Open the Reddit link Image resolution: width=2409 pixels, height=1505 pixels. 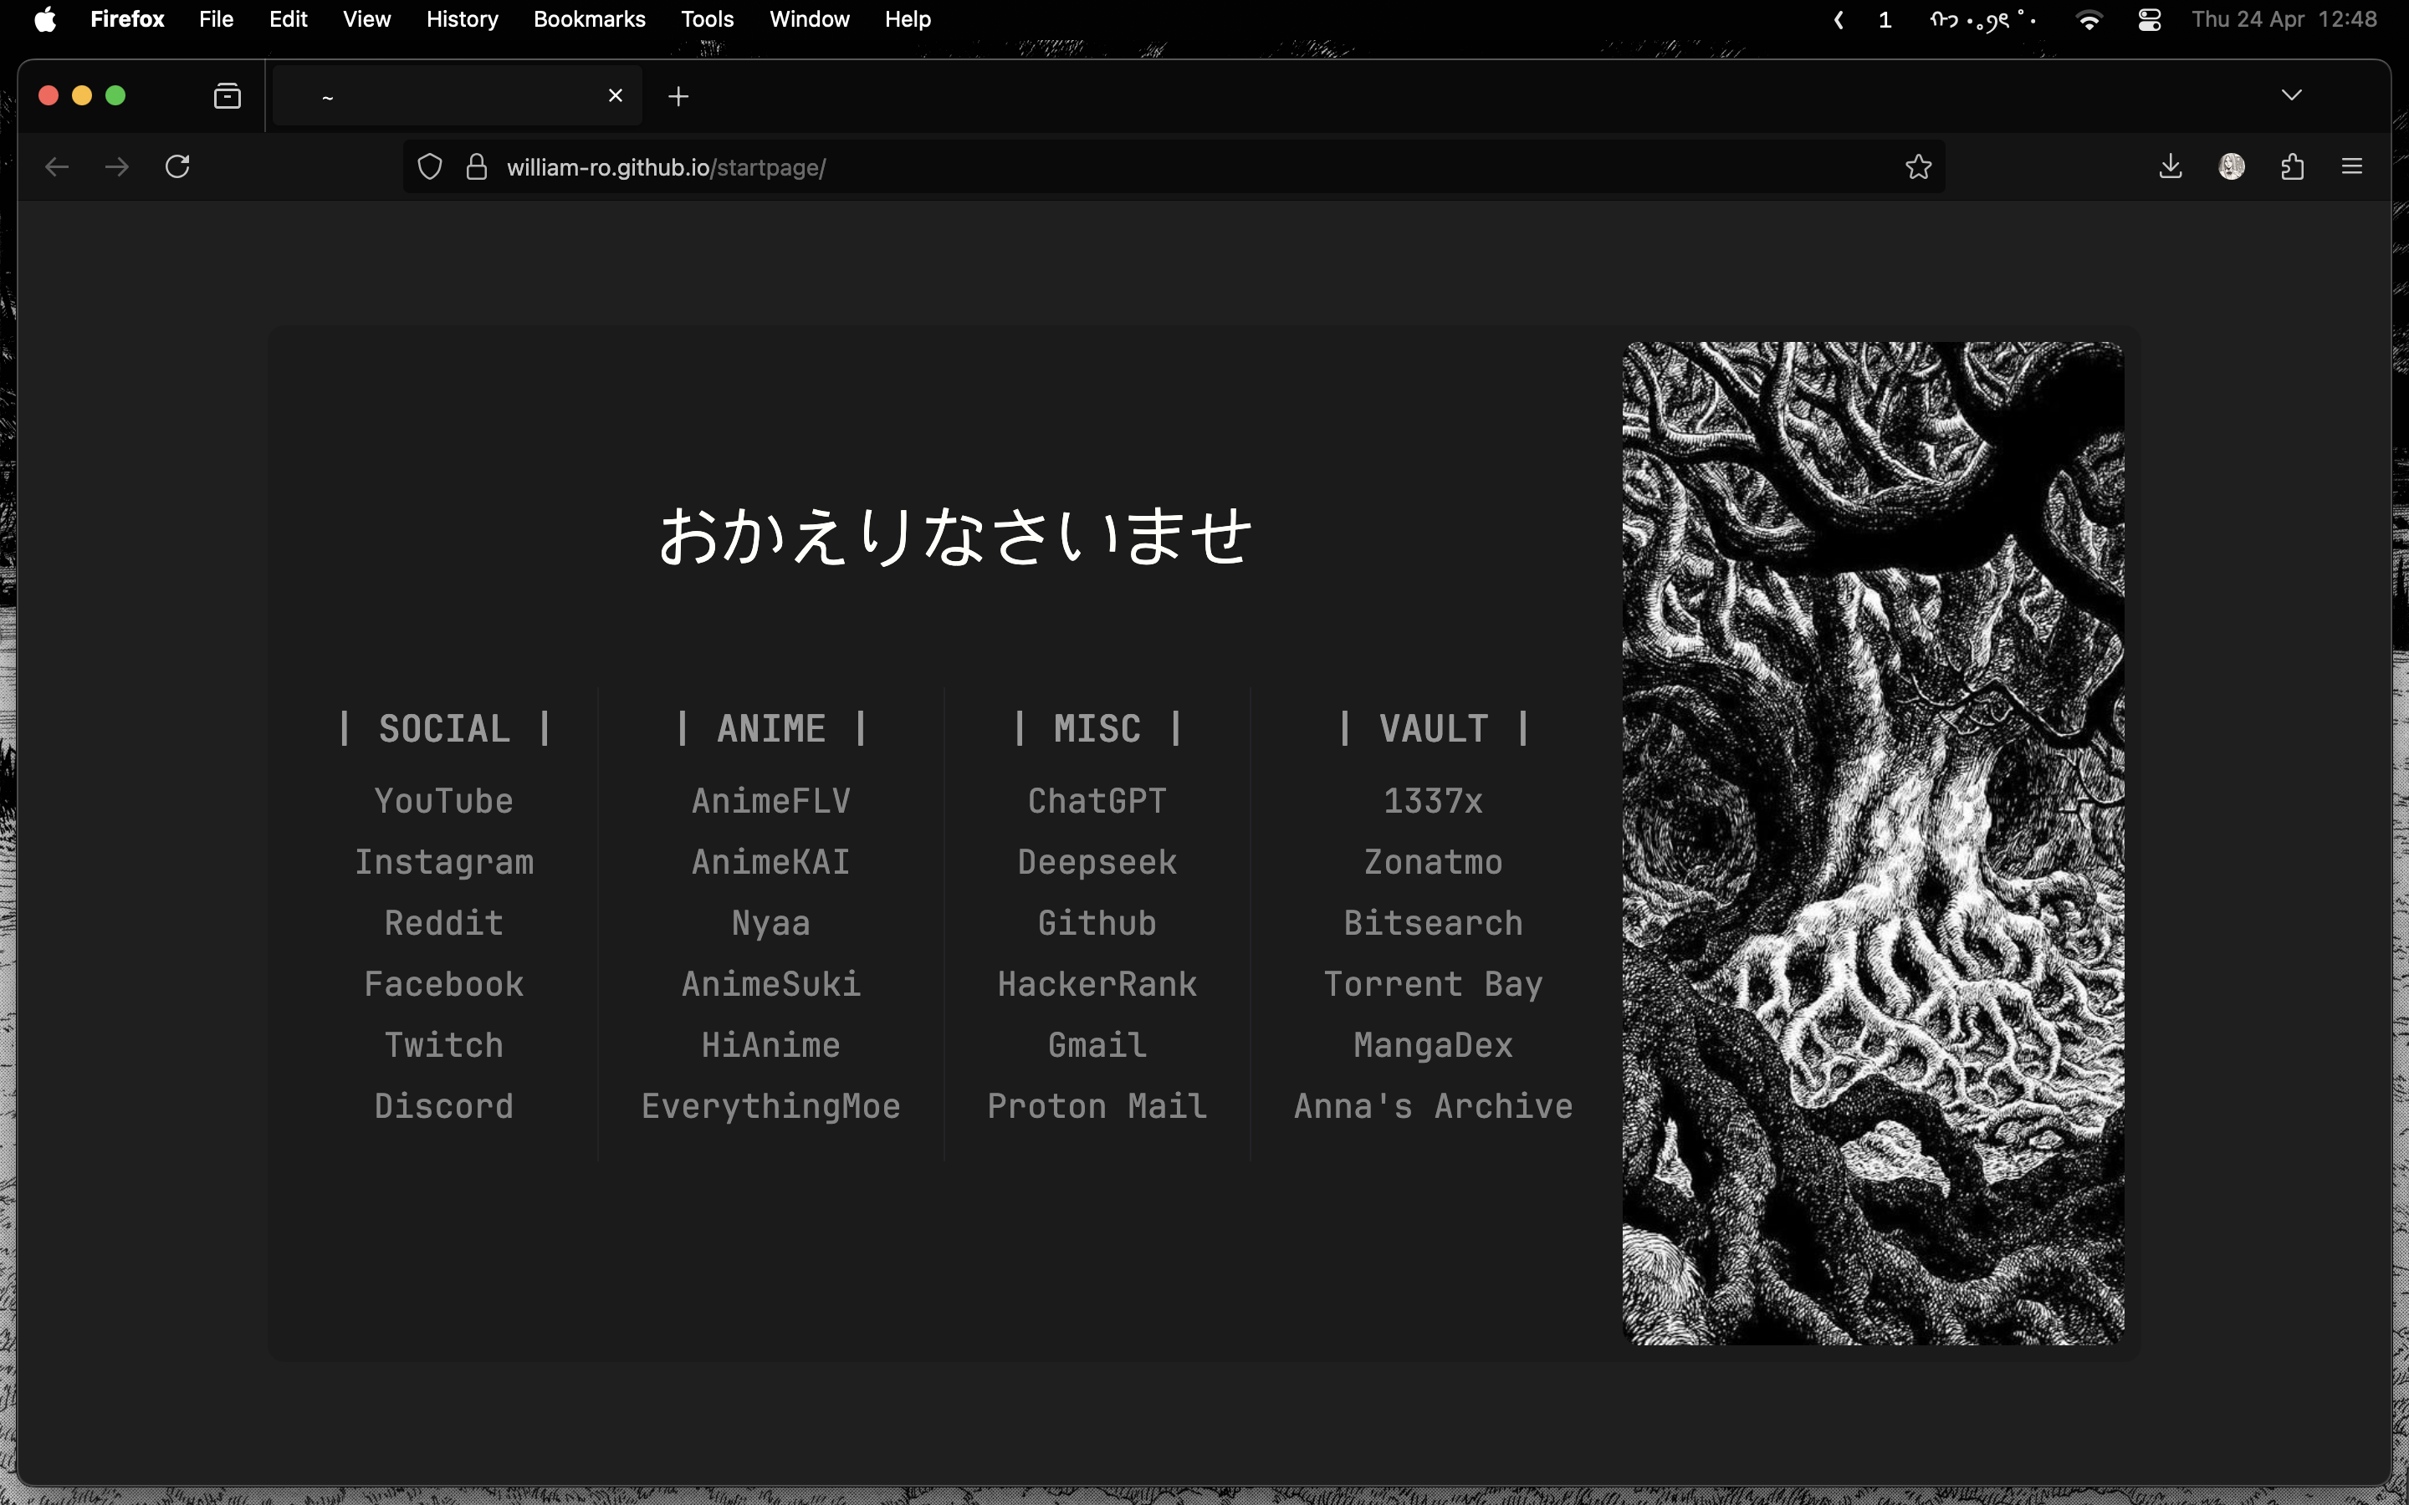click(444, 923)
